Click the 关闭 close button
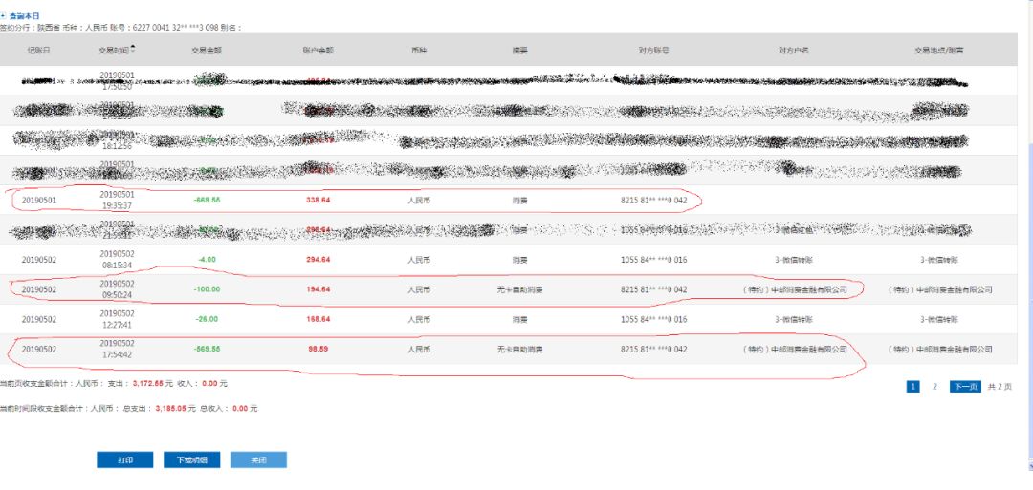This screenshot has width=1033, height=490. (x=258, y=459)
